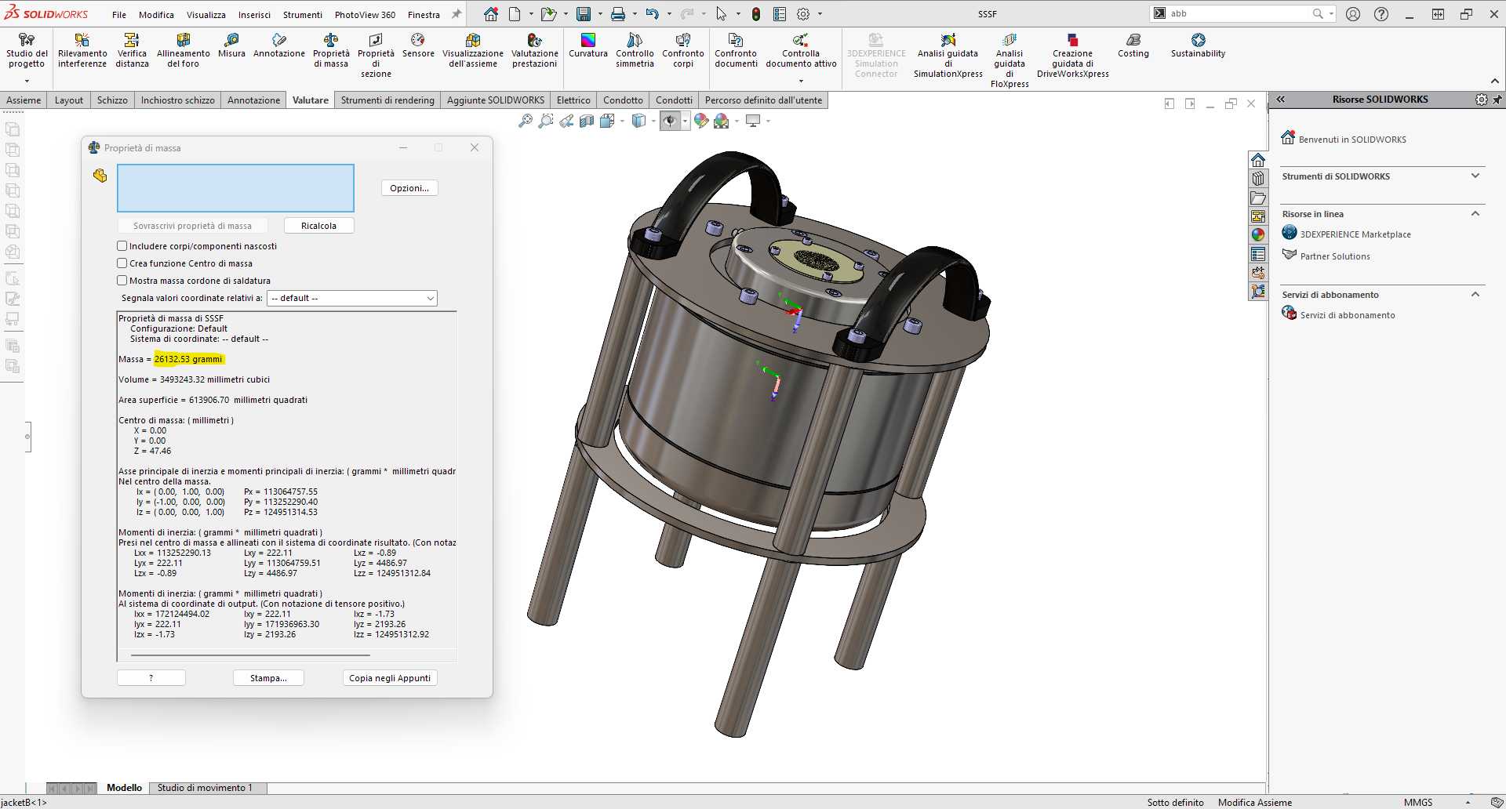Image resolution: width=1506 pixels, height=809 pixels.
Task: Switch to the Schizzo tab
Action: click(x=112, y=100)
